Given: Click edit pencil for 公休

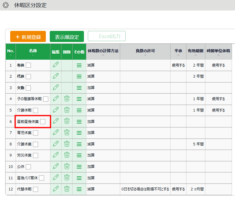Looking at the screenshot, I should coord(56,166).
